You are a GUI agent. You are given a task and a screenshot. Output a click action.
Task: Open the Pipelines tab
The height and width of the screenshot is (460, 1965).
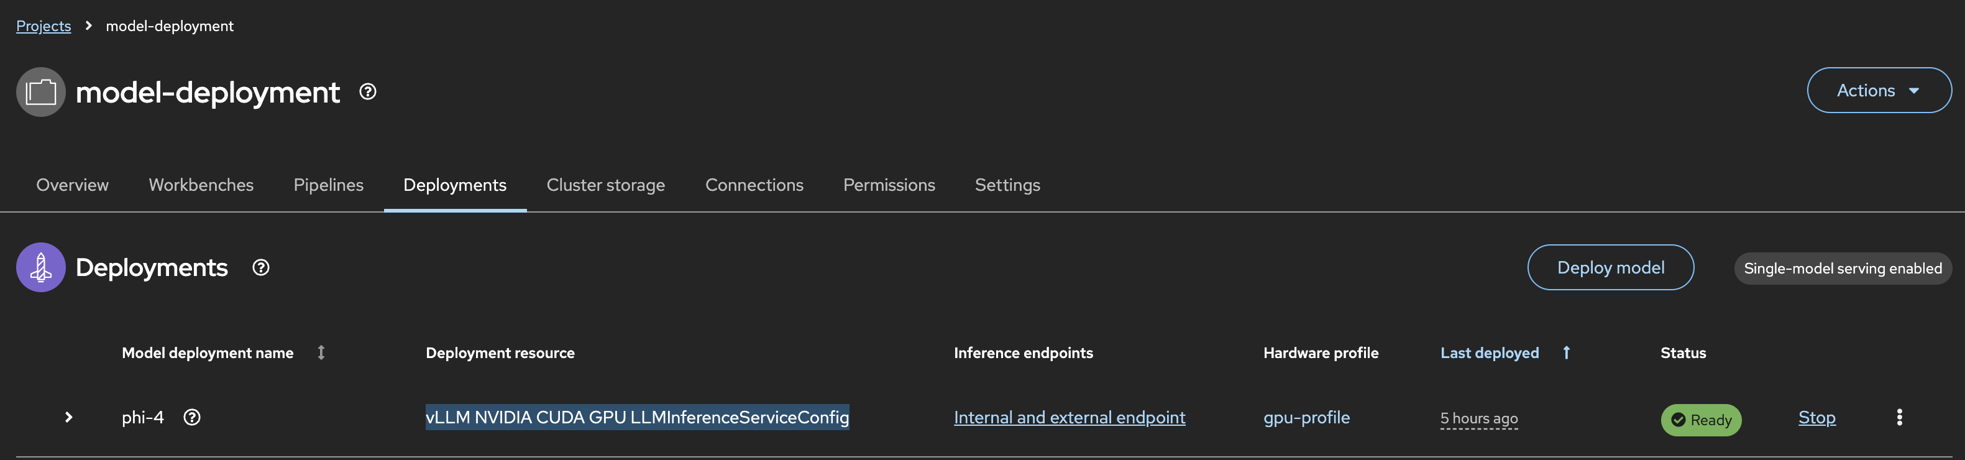(328, 185)
